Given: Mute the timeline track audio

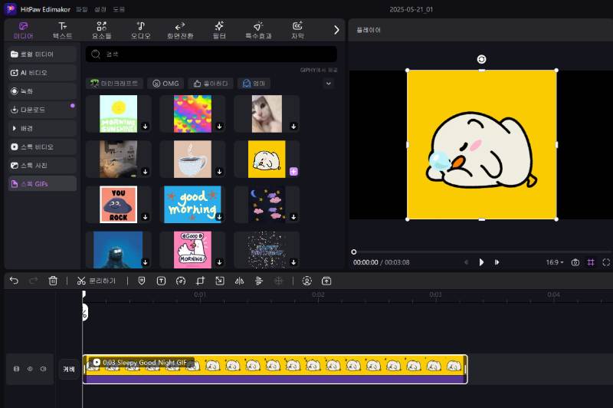Looking at the screenshot, I should (43, 369).
